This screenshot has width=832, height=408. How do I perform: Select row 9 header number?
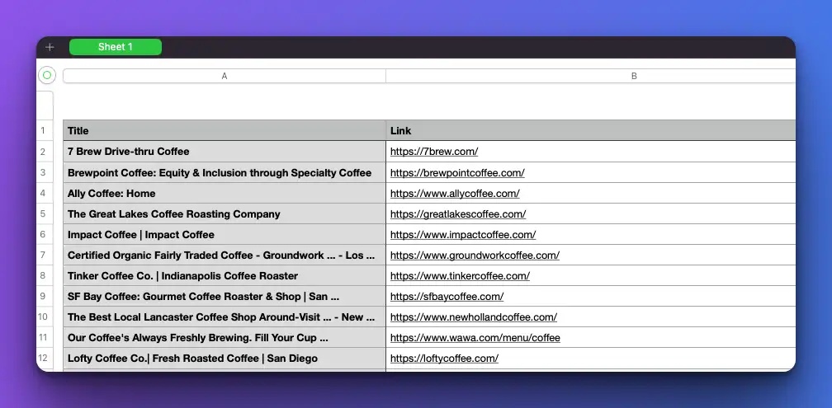click(43, 296)
